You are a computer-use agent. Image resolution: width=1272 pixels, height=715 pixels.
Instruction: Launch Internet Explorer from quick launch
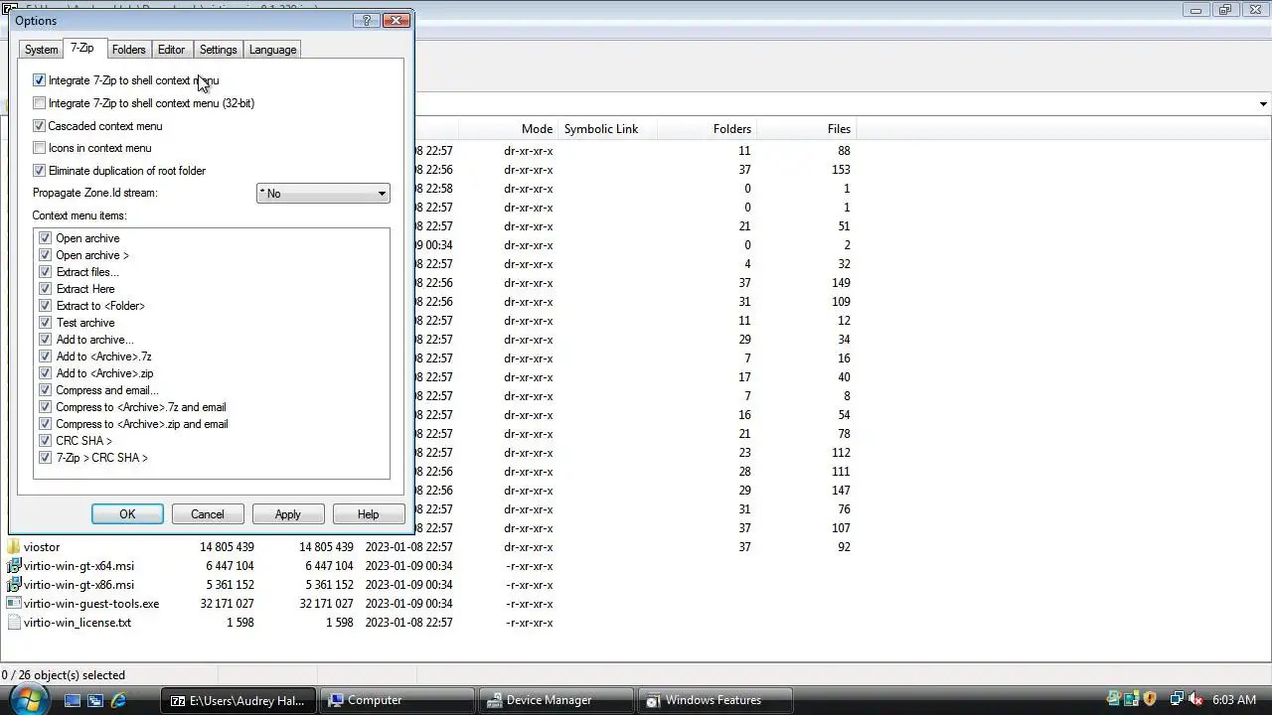pyautogui.click(x=118, y=700)
